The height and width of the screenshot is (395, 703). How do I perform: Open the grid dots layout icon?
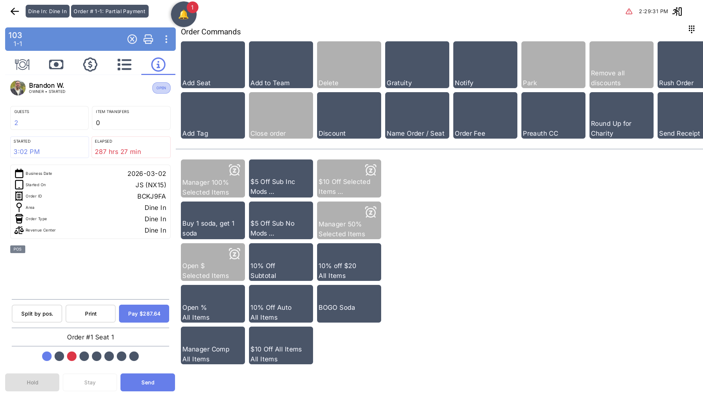coord(691,29)
